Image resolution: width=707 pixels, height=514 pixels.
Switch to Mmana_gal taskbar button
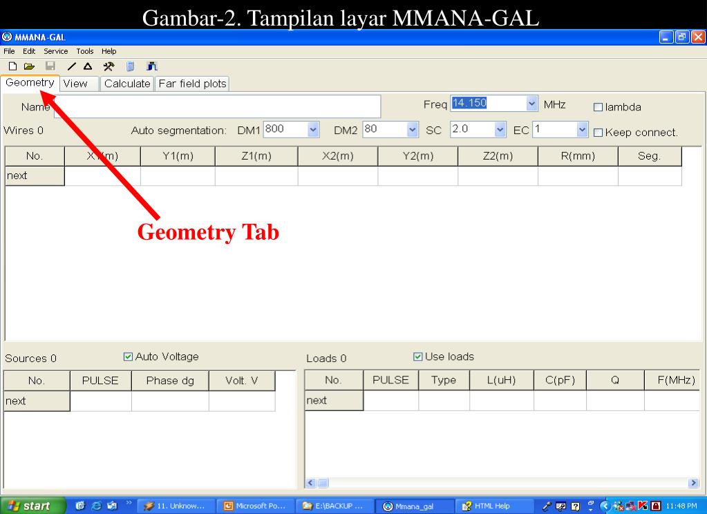coord(414,506)
